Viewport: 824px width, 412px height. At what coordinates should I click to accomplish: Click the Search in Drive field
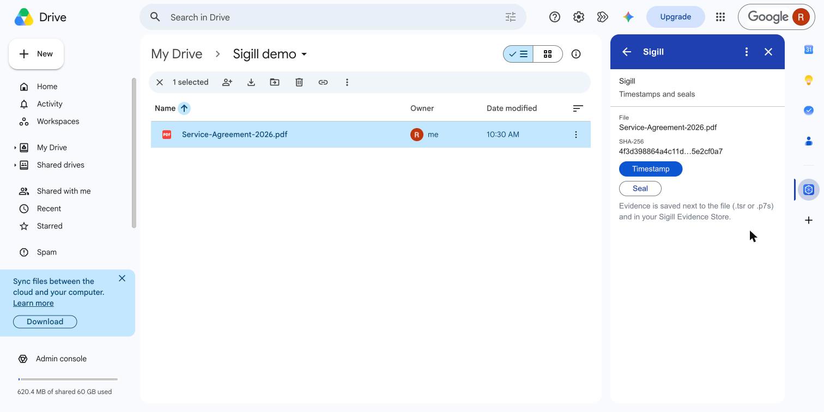coord(333,17)
